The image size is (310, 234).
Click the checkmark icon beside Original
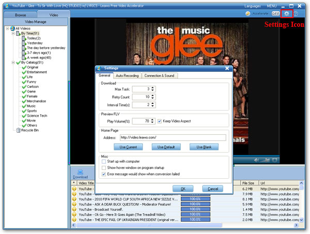point(24,67)
